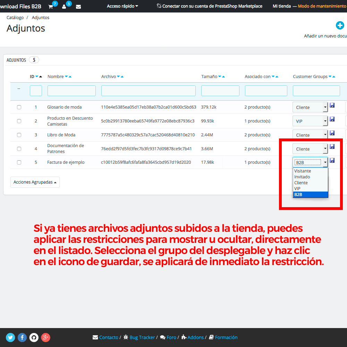Select checkbox for Glosario de moda row
This screenshot has width=347, height=347.
pyautogui.click(x=19, y=107)
